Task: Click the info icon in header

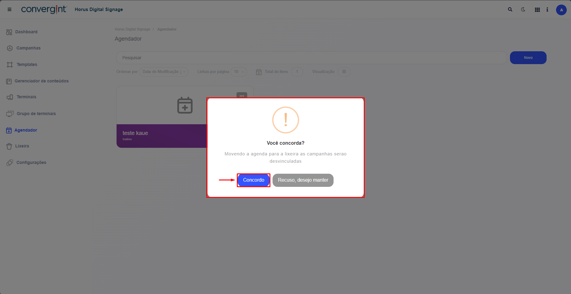Action: tap(547, 9)
